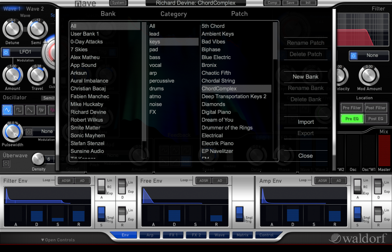Adjust Amp Env Decay slider

click(293, 213)
